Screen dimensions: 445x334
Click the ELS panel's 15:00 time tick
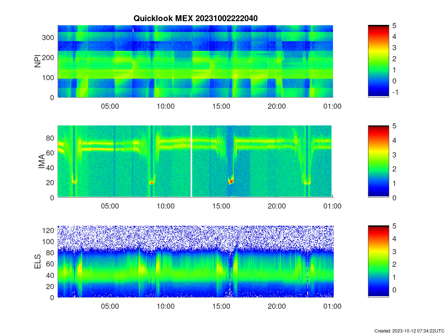point(221,307)
